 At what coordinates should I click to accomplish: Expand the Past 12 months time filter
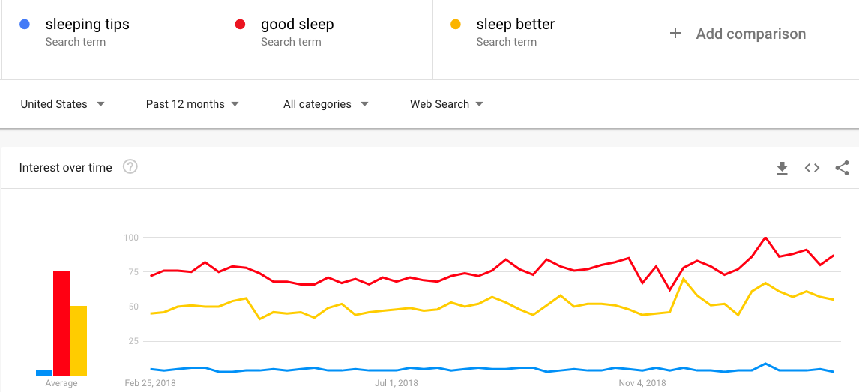coord(192,104)
